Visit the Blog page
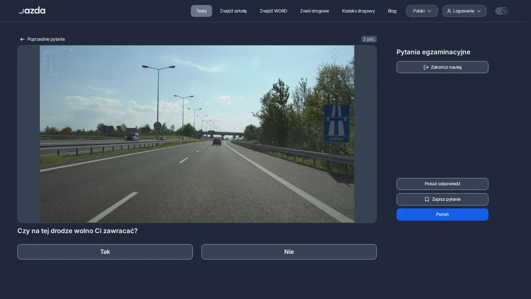 [392, 11]
